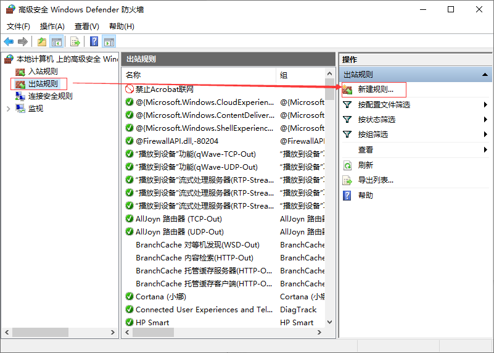
Task: Click green check icon of @FirewallAPI.dll,-80204
Action: tap(130, 141)
